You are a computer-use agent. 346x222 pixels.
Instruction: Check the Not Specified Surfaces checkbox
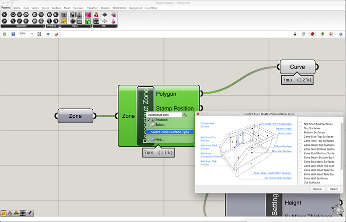tap(300, 124)
